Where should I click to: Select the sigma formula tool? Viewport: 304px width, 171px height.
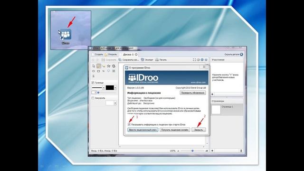(94, 76)
